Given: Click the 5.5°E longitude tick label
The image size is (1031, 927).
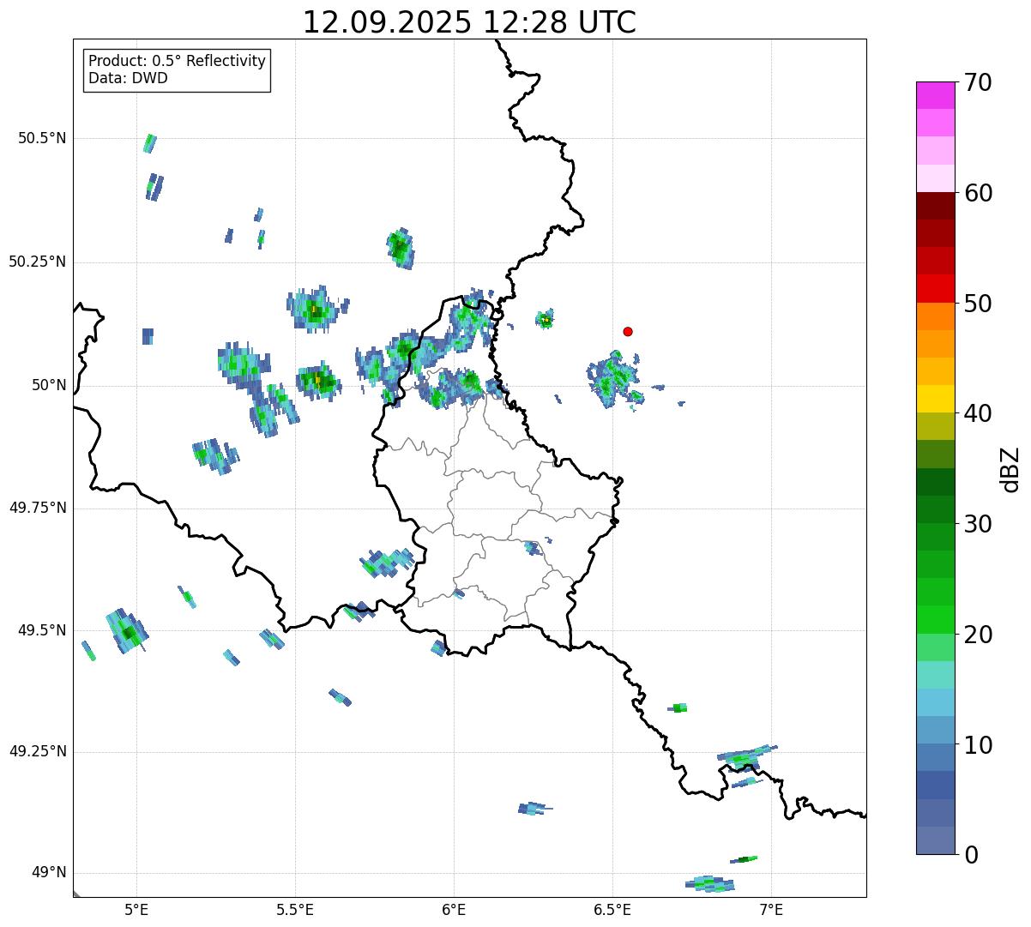Looking at the screenshot, I should 295,909.
